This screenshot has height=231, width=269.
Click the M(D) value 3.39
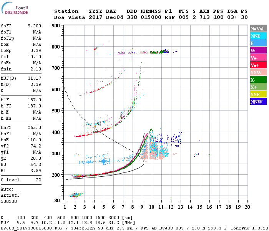pyautogui.click(x=36, y=85)
